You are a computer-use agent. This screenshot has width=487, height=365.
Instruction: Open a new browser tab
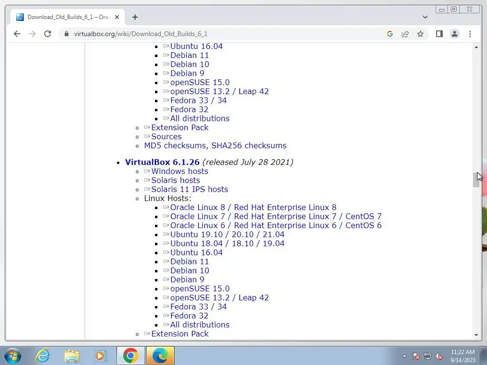tap(135, 17)
